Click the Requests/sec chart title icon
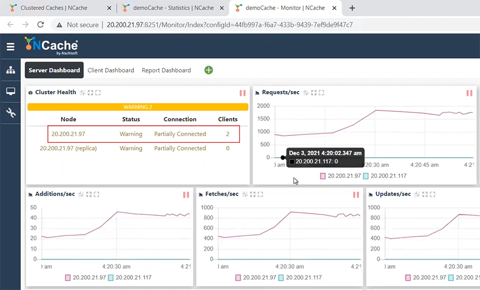The height and width of the screenshot is (290, 480). pyautogui.click(x=258, y=93)
